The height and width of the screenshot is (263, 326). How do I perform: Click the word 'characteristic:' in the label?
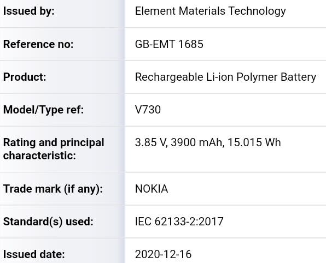click(x=39, y=156)
